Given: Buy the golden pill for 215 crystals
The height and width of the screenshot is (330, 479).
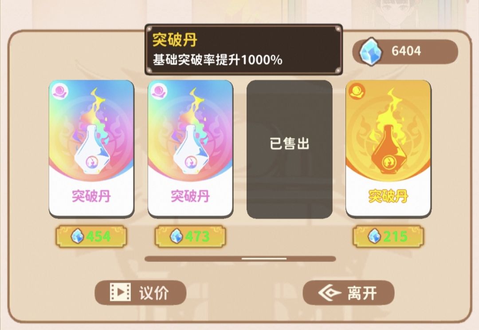Looking at the screenshot, I should tap(388, 236).
